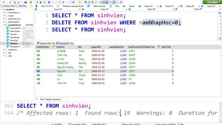Image resolution: width=222 pixels, height=125 pixels.
Task: Select the nguoidung table in tree
Action: 15,37
